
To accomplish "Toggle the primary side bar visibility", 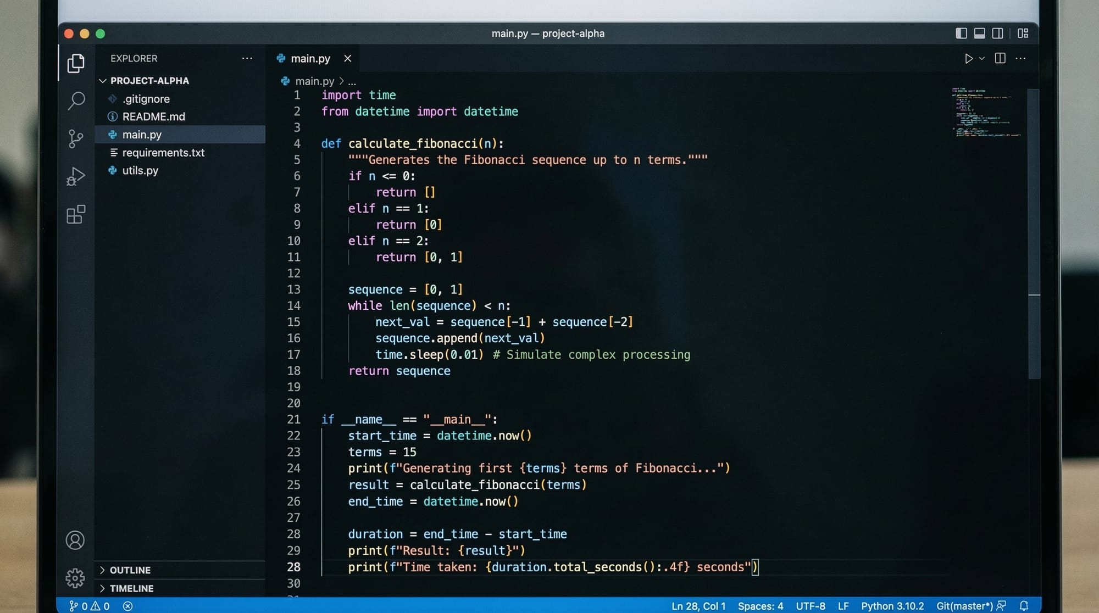I will pyautogui.click(x=961, y=34).
